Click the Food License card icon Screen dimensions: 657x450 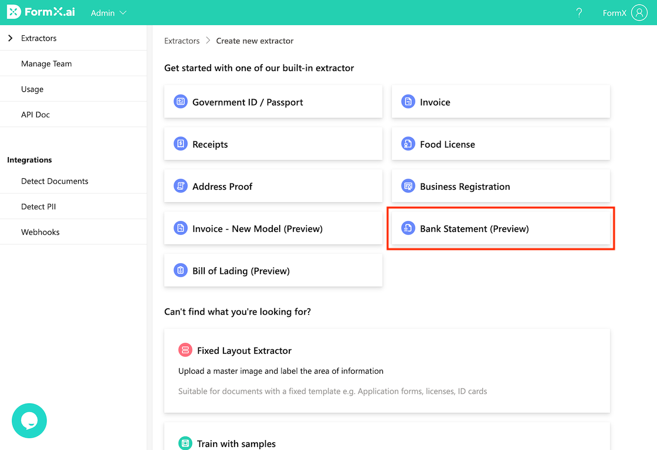click(x=408, y=144)
